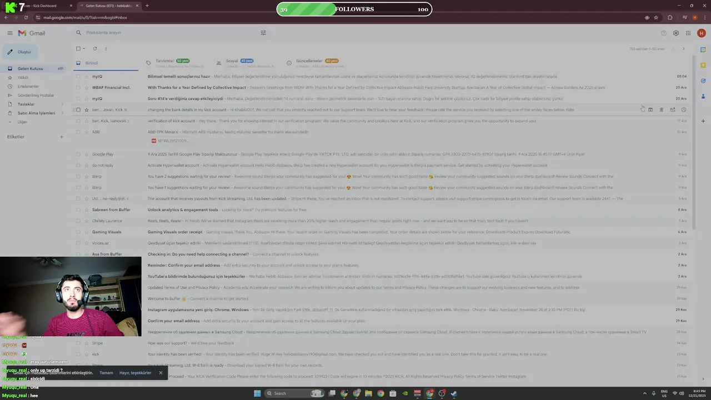The height and width of the screenshot is (400, 711).
Task: Select the WBAF Financial Incl. email checkbox
Action: point(78,88)
